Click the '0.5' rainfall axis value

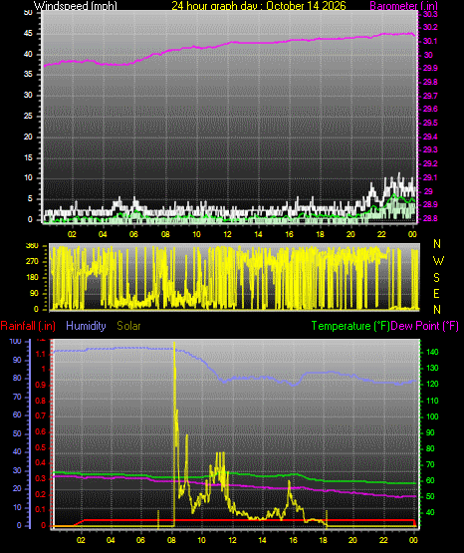pyautogui.click(x=41, y=447)
